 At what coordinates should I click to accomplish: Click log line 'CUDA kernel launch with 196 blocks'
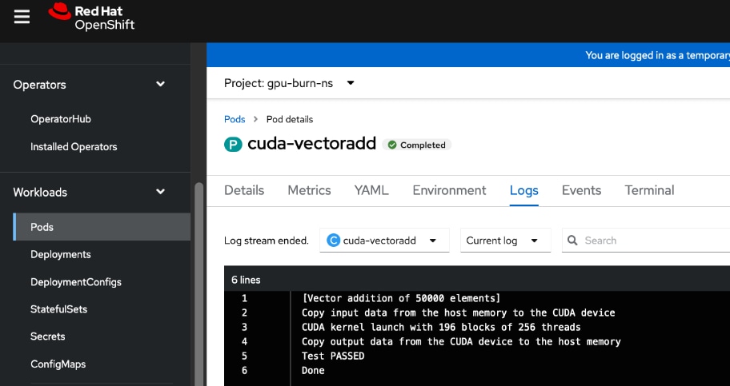point(441,327)
